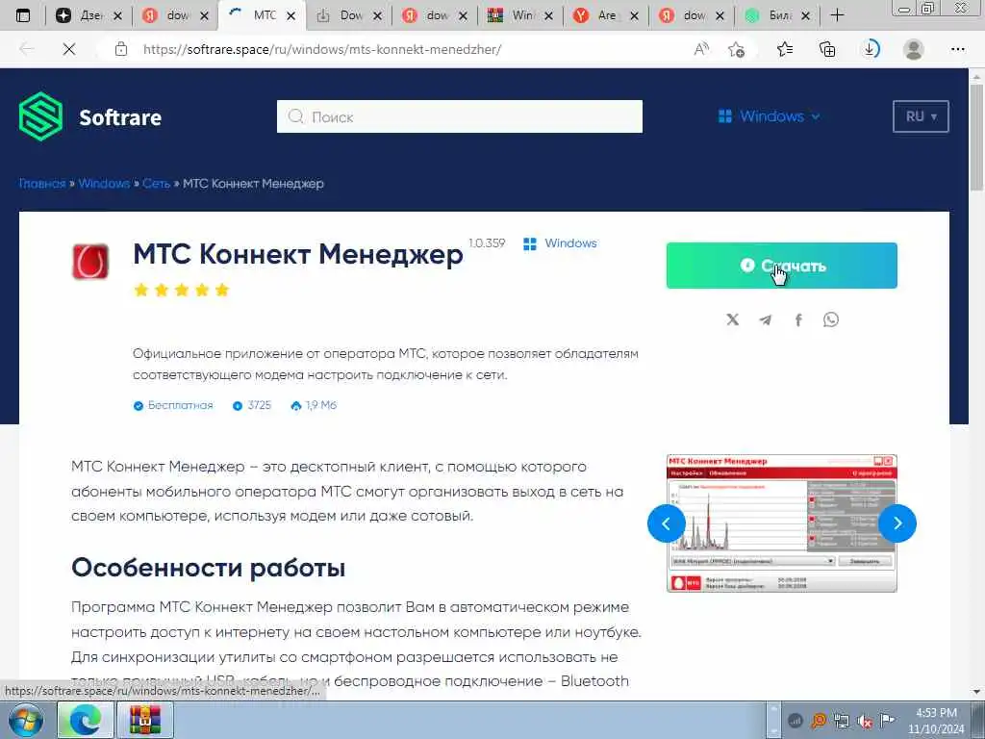Screen dimensions: 985x739
Task: Open Action Center flag tray icon
Action: (887, 720)
